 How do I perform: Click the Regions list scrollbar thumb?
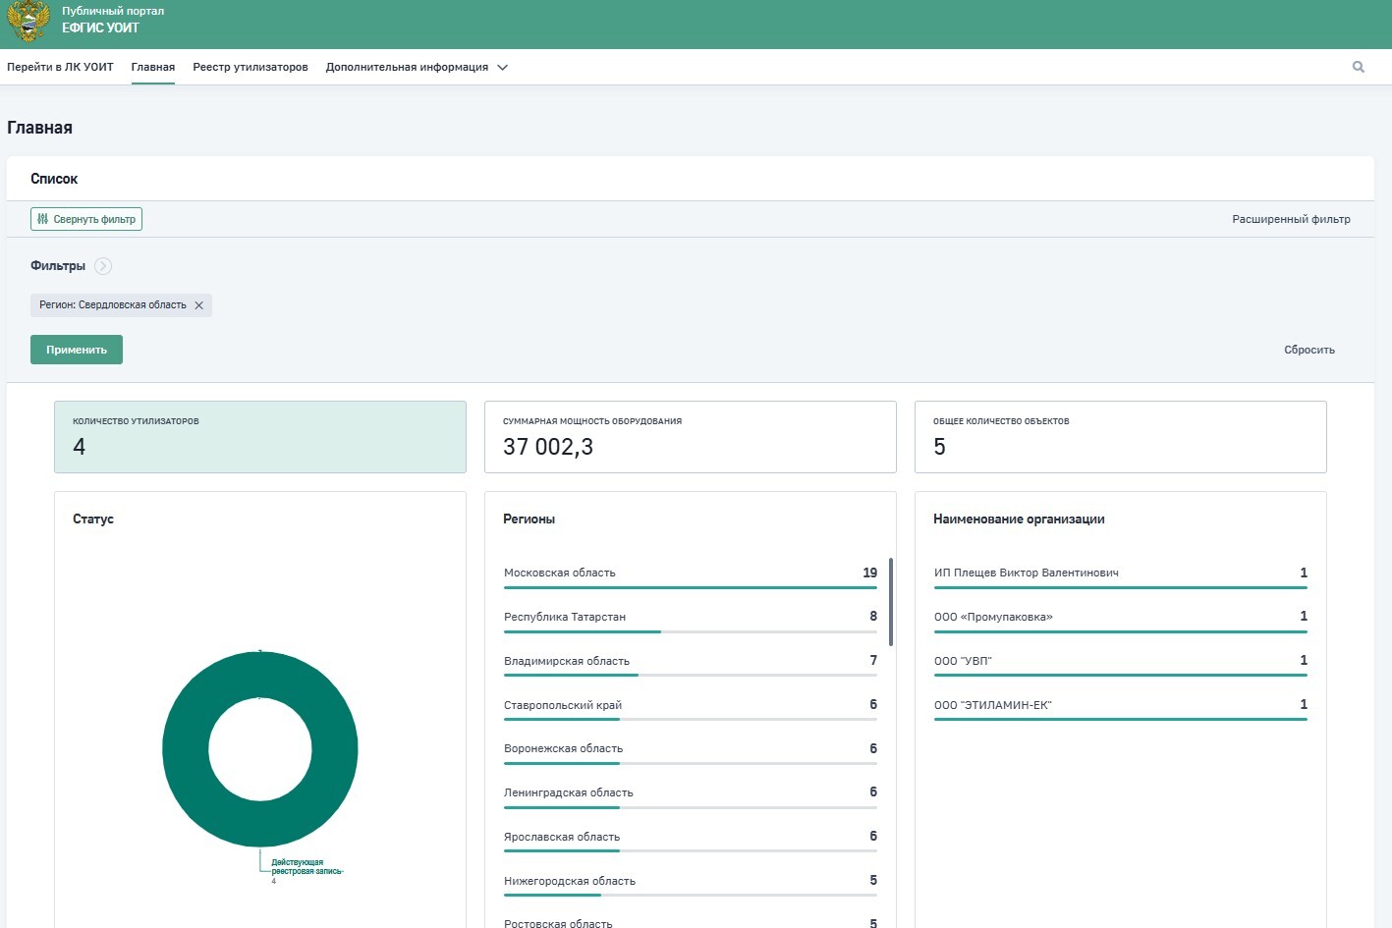point(891,602)
